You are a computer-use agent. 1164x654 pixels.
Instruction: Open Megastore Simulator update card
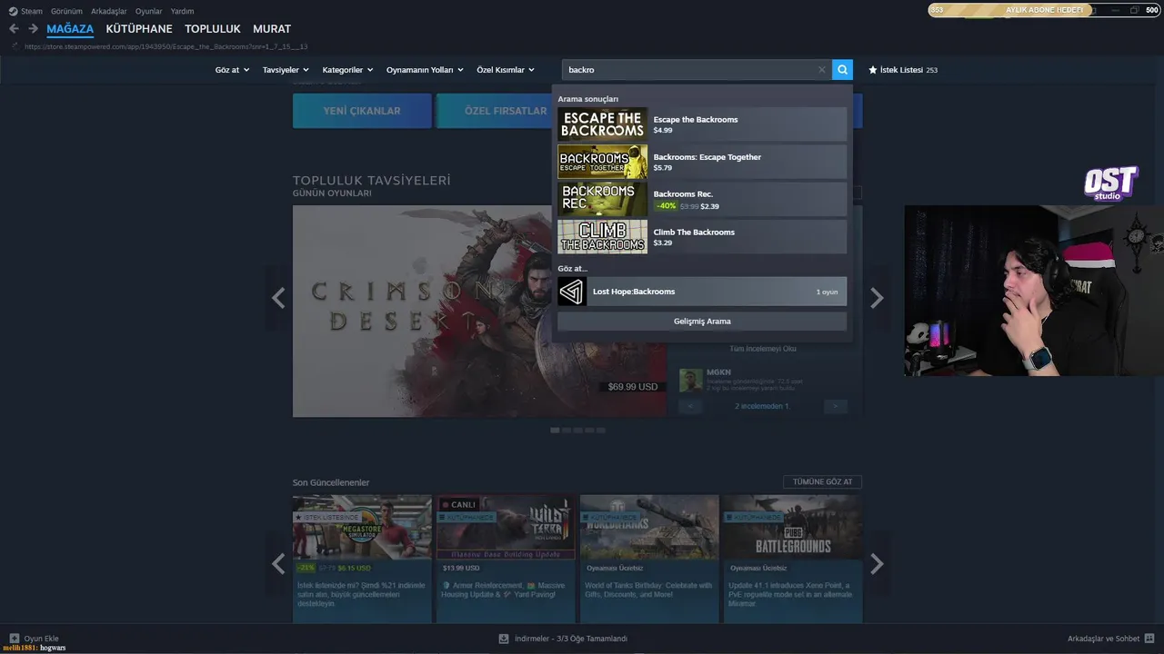(362, 558)
